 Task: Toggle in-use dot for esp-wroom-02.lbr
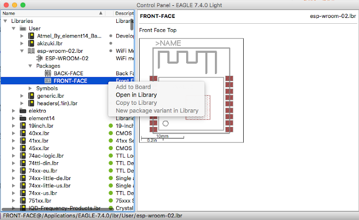111,51
